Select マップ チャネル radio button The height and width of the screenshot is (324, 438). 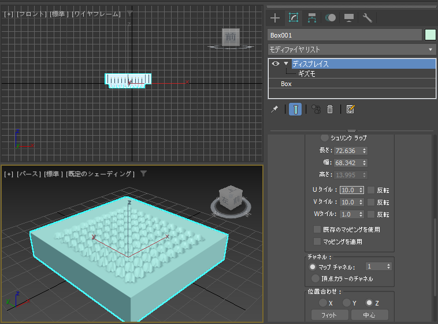[x=312, y=267]
